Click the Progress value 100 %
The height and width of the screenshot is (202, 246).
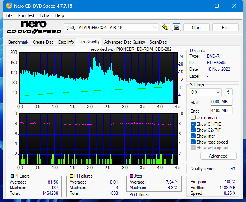tap(230, 182)
